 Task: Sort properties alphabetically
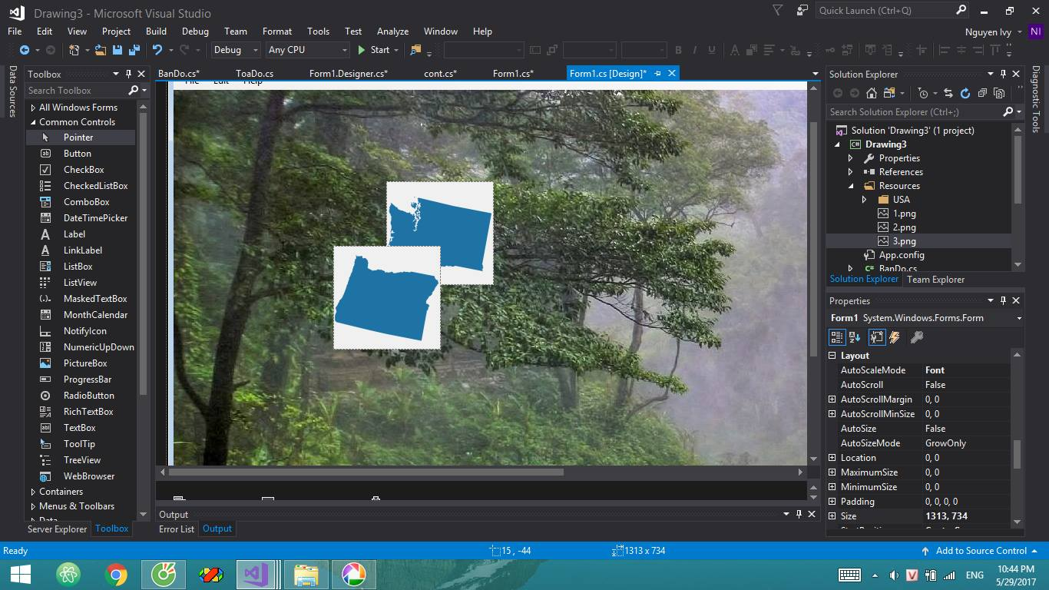(x=855, y=337)
